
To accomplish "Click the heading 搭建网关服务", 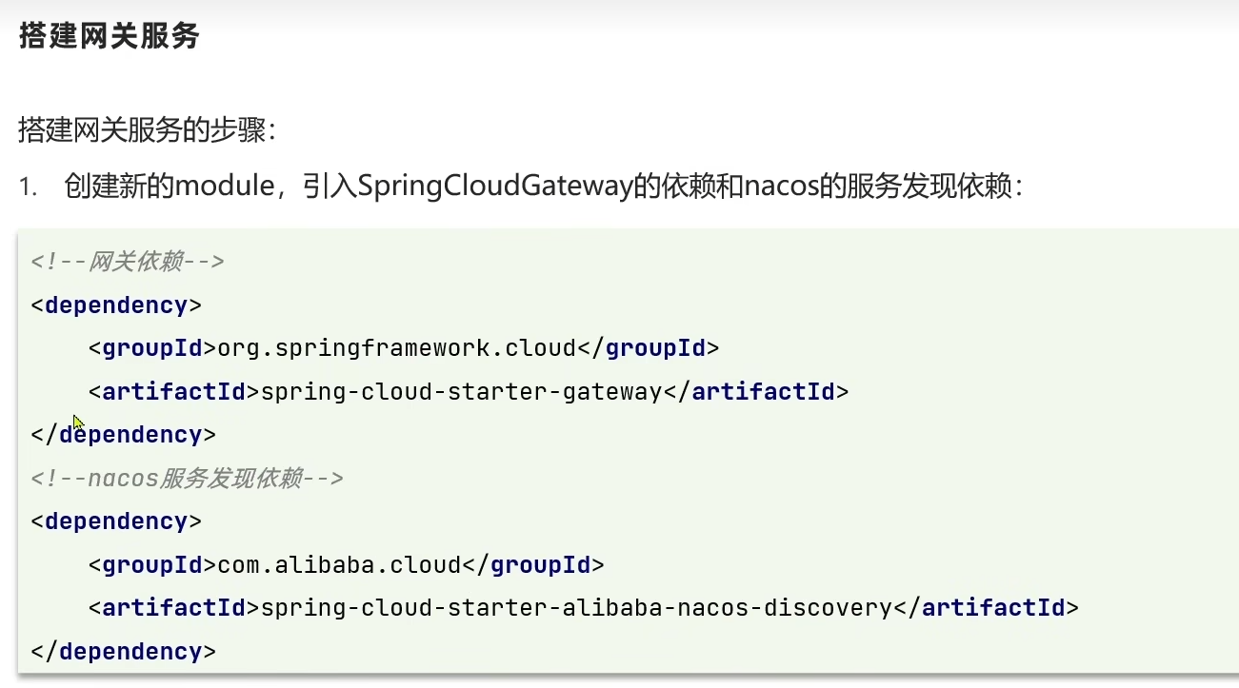I will (110, 36).
